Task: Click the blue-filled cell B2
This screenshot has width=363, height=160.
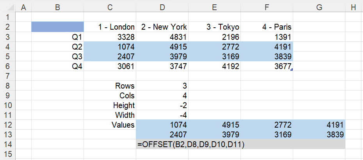Action: coord(58,27)
